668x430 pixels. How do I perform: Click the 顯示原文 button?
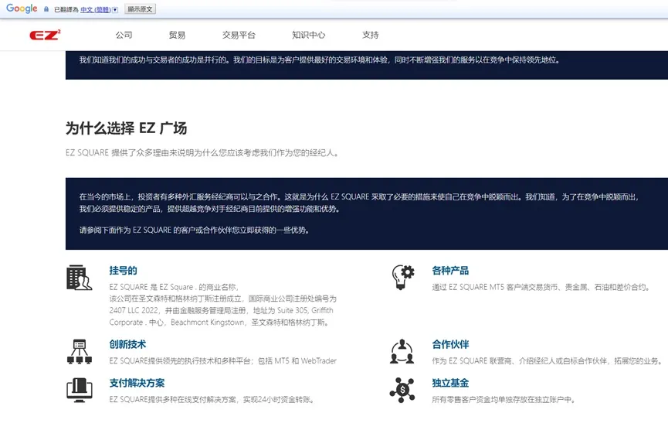click(x=140, y=9)
